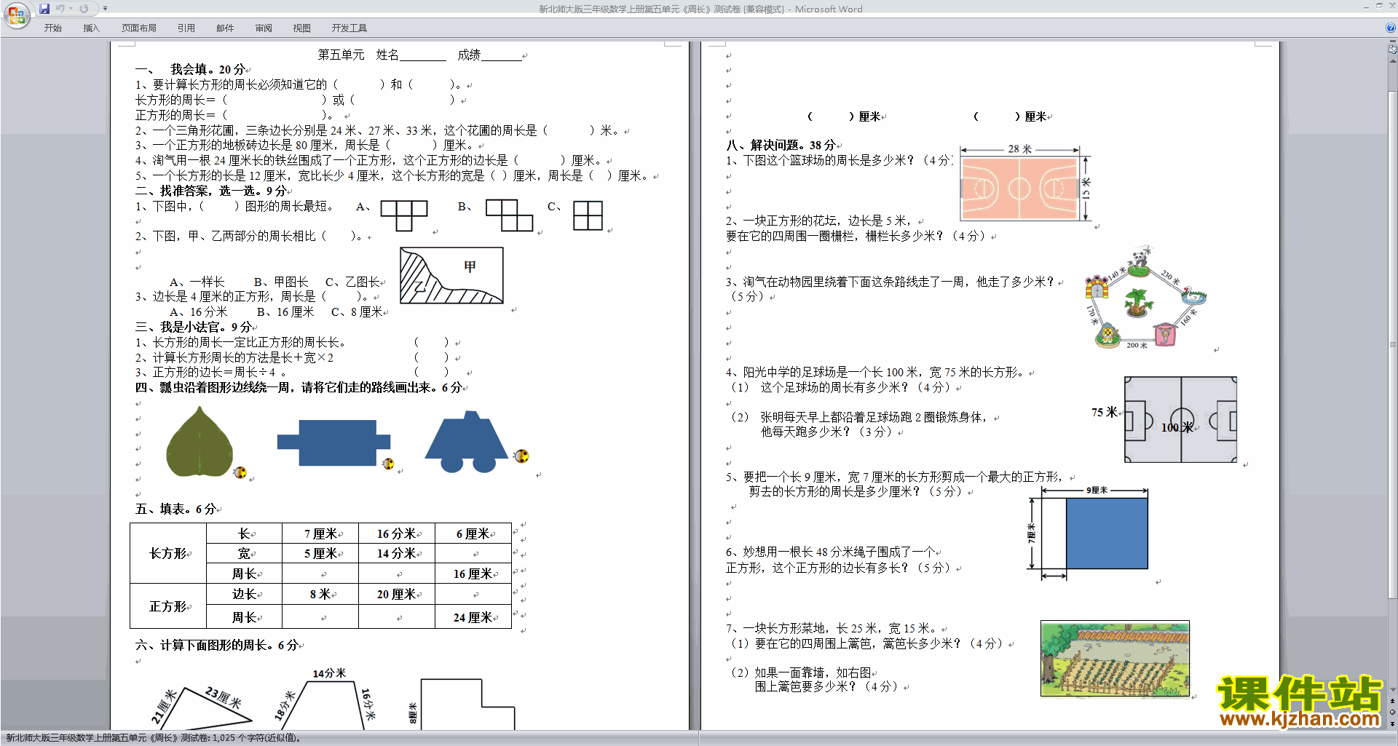Click table cell '14 分米'
1398x746 pixels.
coord(397,553)
